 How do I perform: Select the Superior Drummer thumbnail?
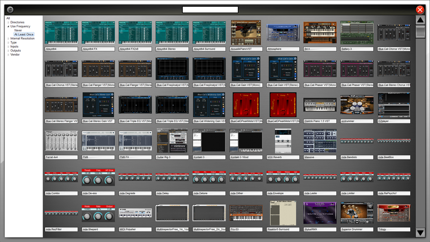pos(357,213)
